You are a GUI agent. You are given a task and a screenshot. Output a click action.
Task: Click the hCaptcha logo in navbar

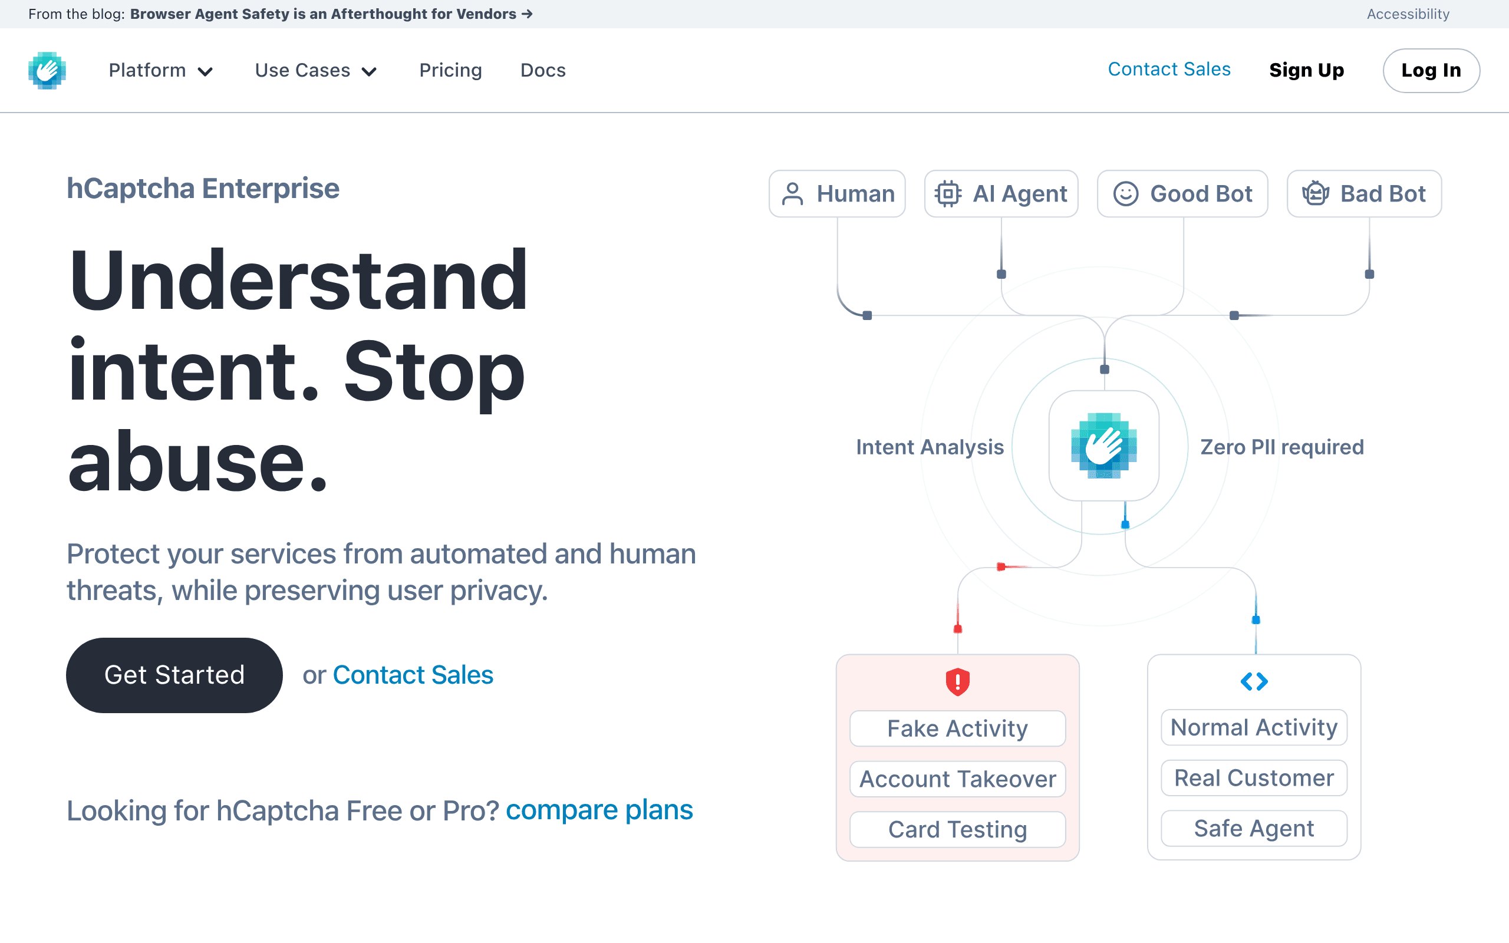click(x=47, y=70)
